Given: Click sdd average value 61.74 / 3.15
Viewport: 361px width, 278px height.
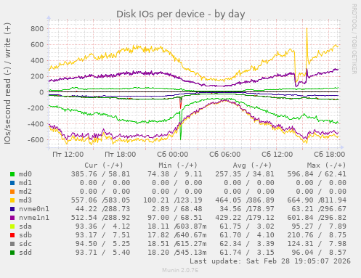Looking at the screenshot, I should (247, 253).
